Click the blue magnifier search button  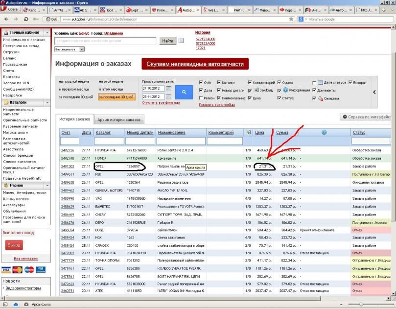point(184,92)
